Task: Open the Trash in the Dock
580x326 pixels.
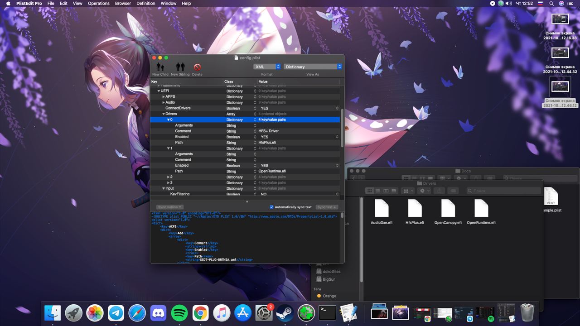Action: click(x=527, y=313)
